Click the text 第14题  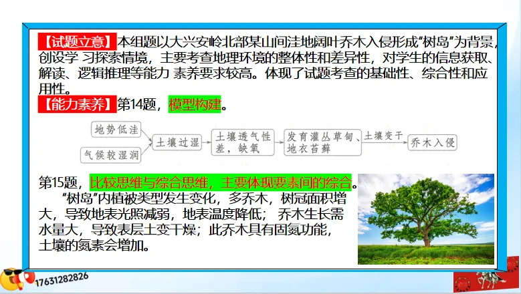pyautogui.click(x=136, y=104)
